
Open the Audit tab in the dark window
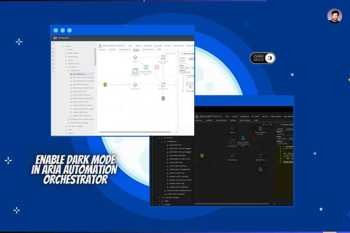256,120
